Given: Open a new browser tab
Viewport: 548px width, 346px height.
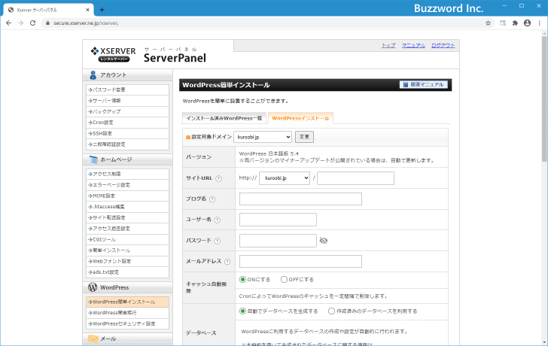Looking at the screenshot, I should coord(102,10).
